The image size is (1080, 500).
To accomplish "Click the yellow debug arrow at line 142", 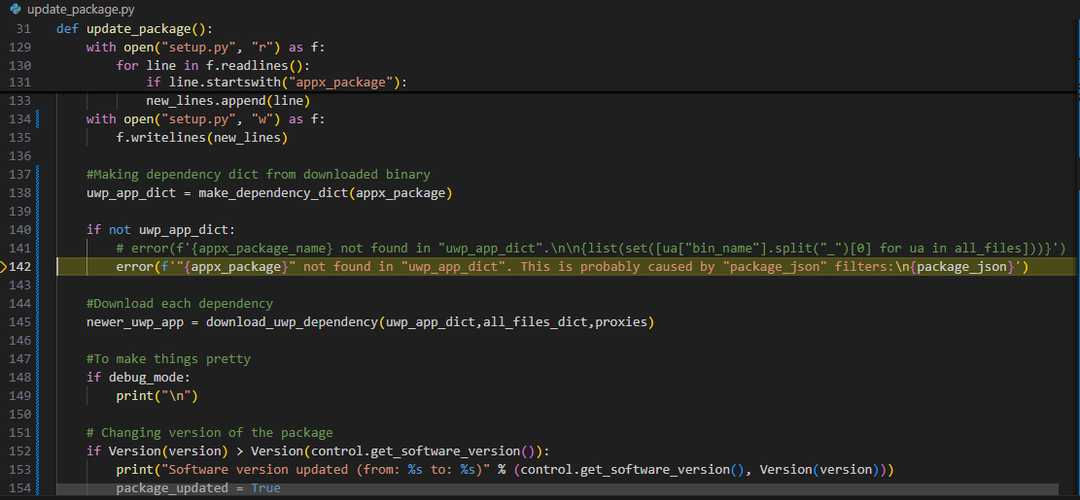I will pos(5,266).
